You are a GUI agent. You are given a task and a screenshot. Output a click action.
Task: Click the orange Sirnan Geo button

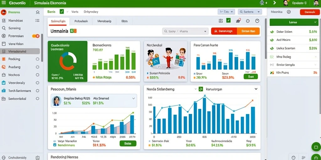(248, 31)
